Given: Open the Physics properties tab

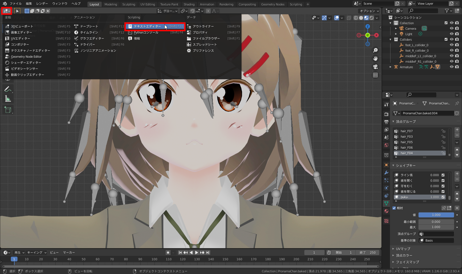Looking at the screenshot, I should pos(386,188).
